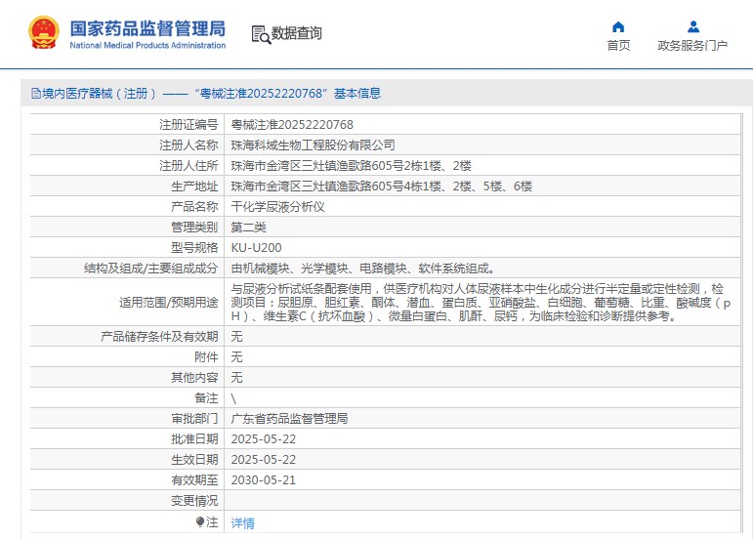Open the 数据查询 search icon
753x539 pixels.
pos(261,34)
